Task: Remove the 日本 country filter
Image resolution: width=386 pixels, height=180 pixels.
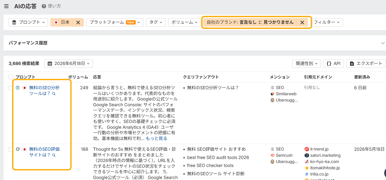Action: coord(78,22)
